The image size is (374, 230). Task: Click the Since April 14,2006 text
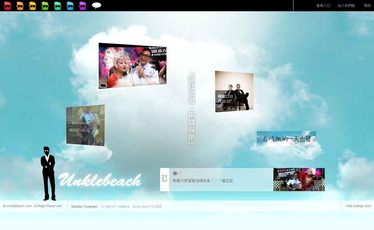tap(147, 207)
